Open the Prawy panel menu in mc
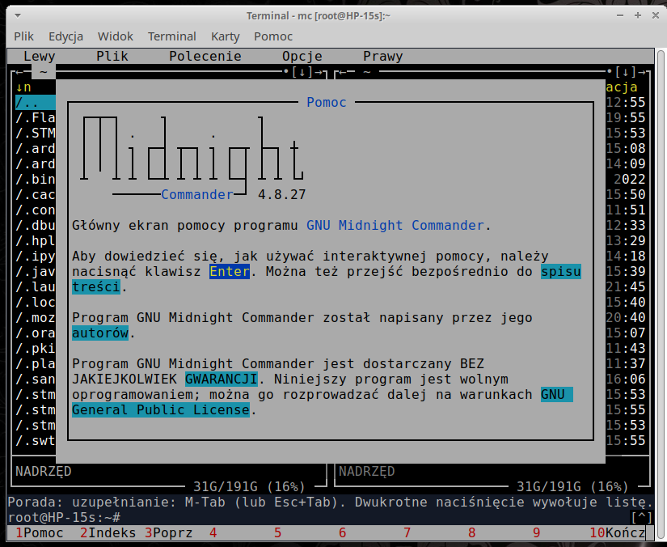The image size is (667, 547). click(383, 56)
